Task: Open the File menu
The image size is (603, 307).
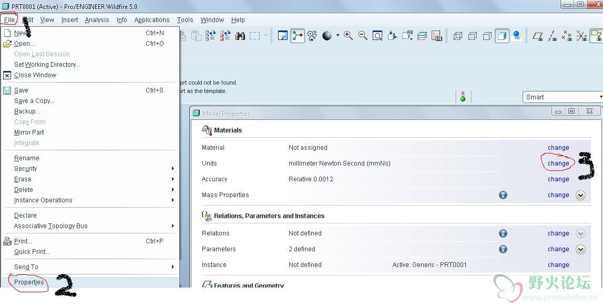Action: [9, 20]
